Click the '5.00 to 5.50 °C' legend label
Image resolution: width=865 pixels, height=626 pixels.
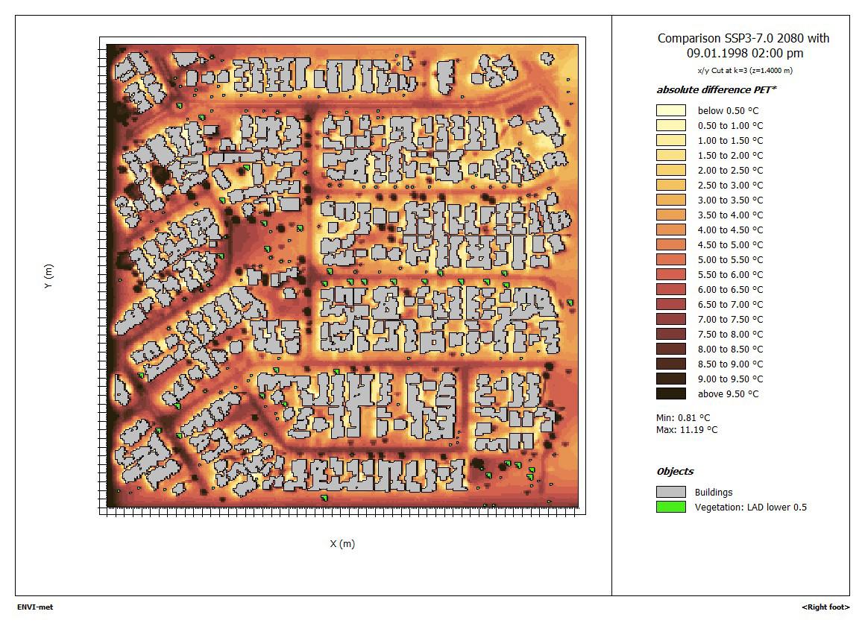[730, 260]
